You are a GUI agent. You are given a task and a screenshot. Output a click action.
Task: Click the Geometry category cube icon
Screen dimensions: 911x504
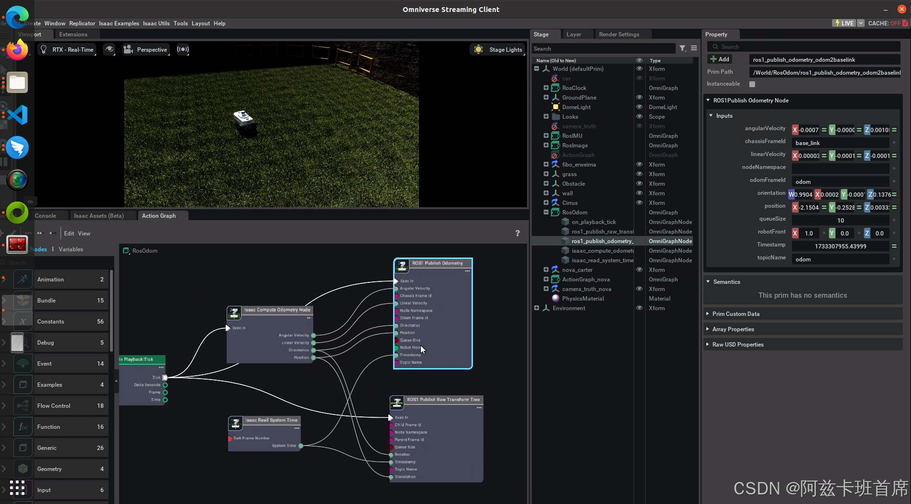pos(23,469)
